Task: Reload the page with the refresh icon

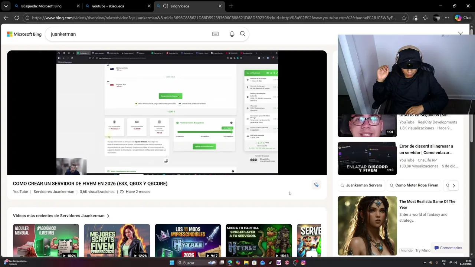Action: (x=17, y=18)
